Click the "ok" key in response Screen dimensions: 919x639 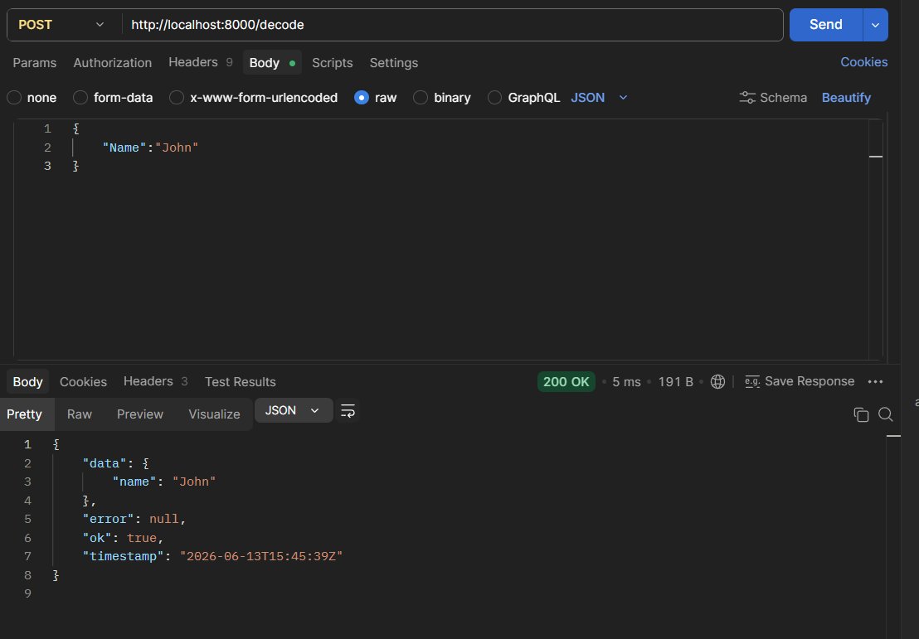(97, 538)
